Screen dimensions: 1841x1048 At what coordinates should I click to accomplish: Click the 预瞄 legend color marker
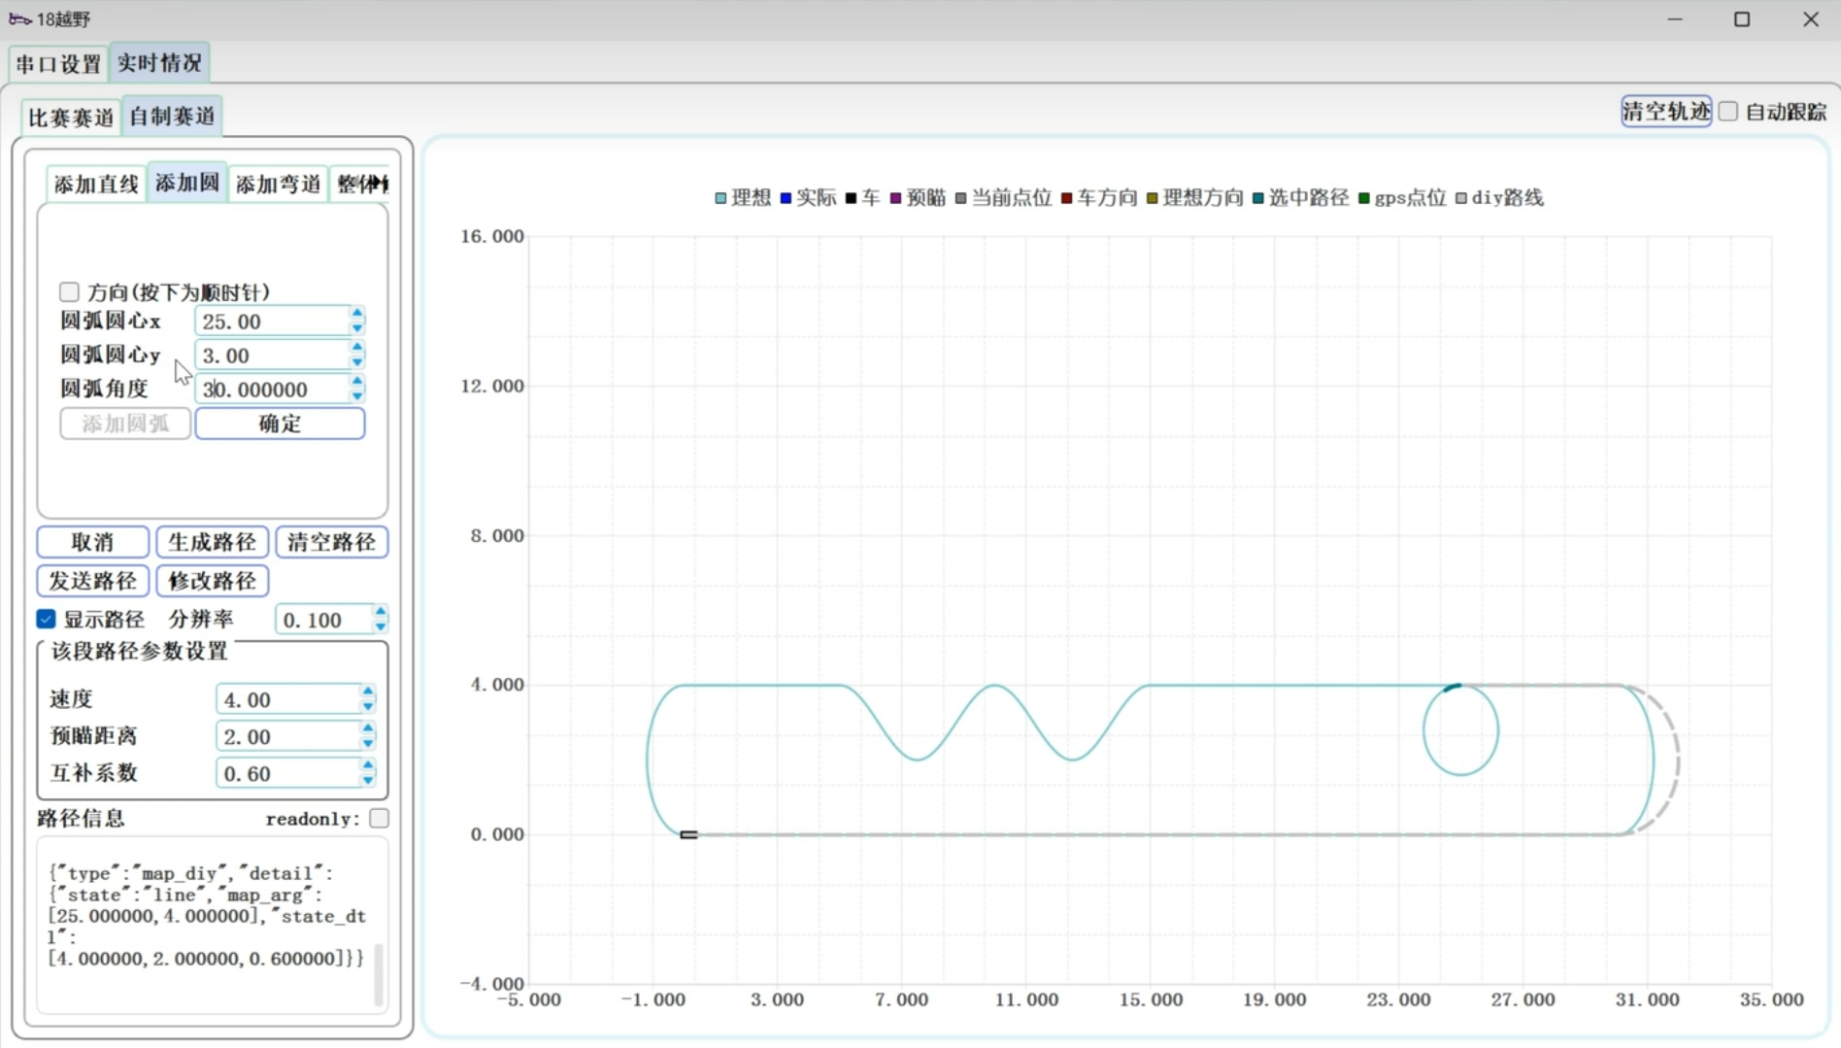click(x=895, y=198)
